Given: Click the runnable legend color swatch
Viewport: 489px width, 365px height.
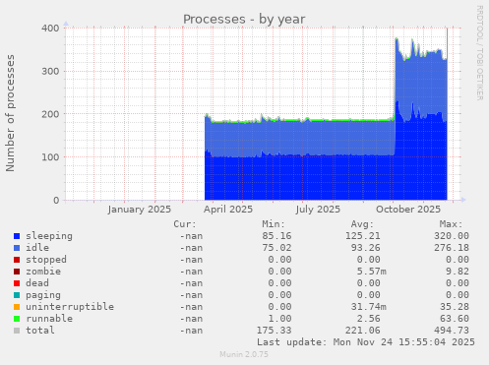Looking at the screenshot, I should tap(17, 319).
